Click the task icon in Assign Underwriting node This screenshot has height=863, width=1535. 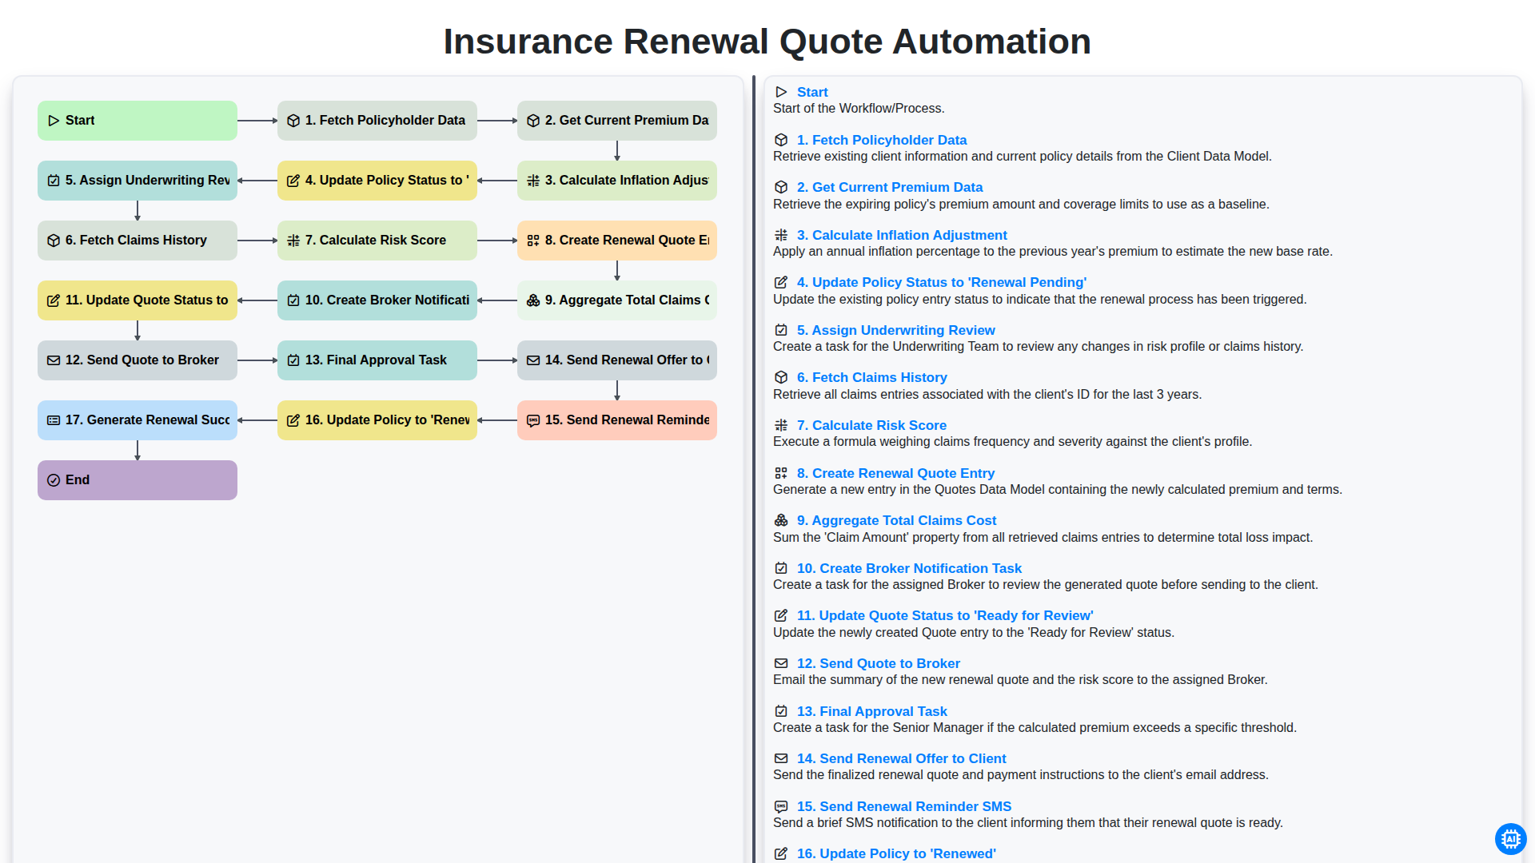click(x=54, y=181)
